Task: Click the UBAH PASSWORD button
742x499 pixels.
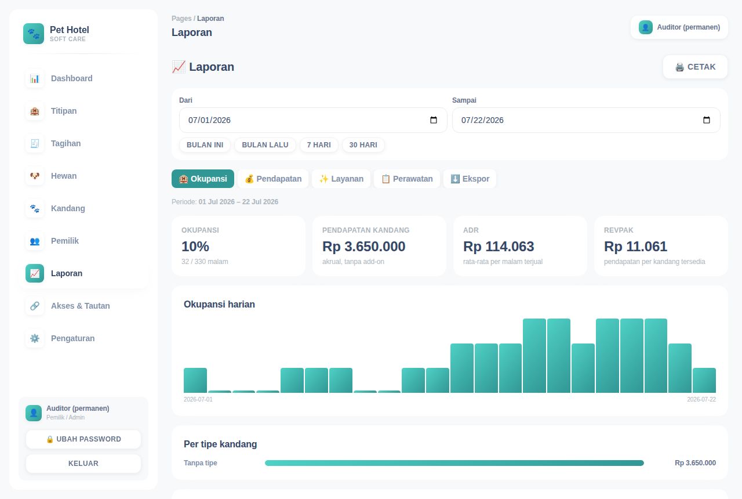Action: [83, 439]
